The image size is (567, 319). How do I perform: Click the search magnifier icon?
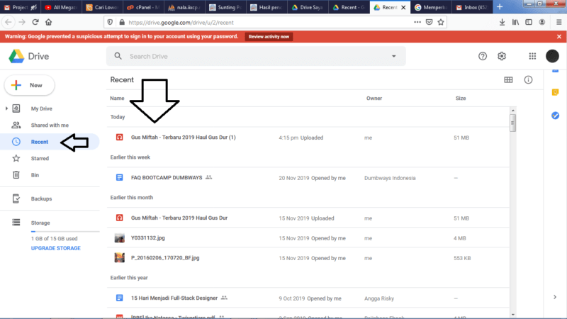[x=118, y=56]
